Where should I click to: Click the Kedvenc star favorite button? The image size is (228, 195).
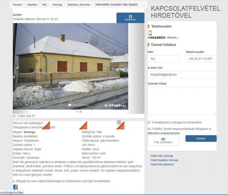coord(130,18)
